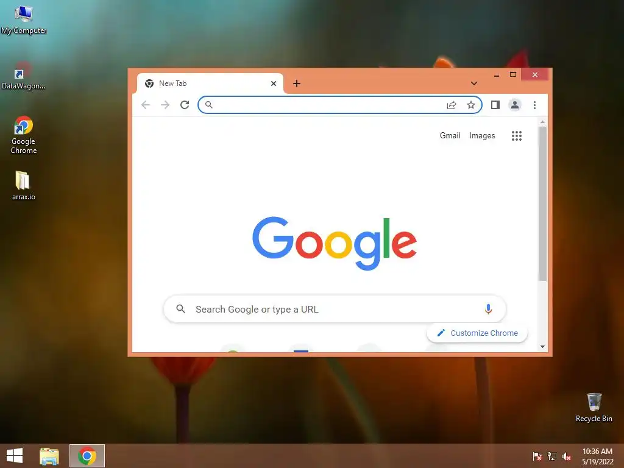Click the forward navigation arrow
The image size is (624, 468).
point(165,105)
